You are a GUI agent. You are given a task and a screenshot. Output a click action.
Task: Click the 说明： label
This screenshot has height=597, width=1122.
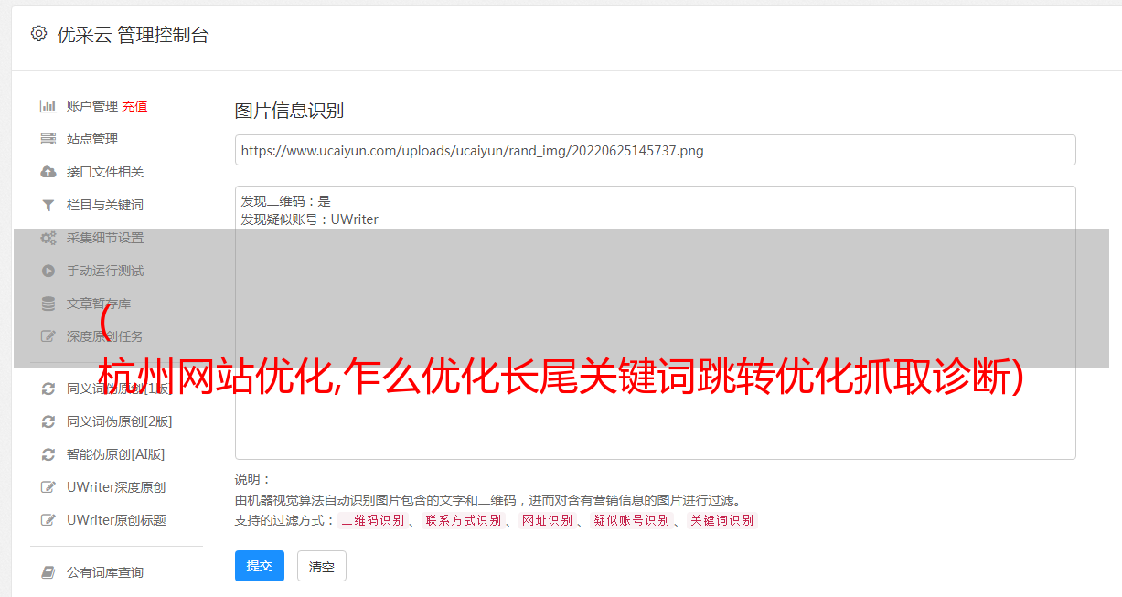[x=253, y=479]
